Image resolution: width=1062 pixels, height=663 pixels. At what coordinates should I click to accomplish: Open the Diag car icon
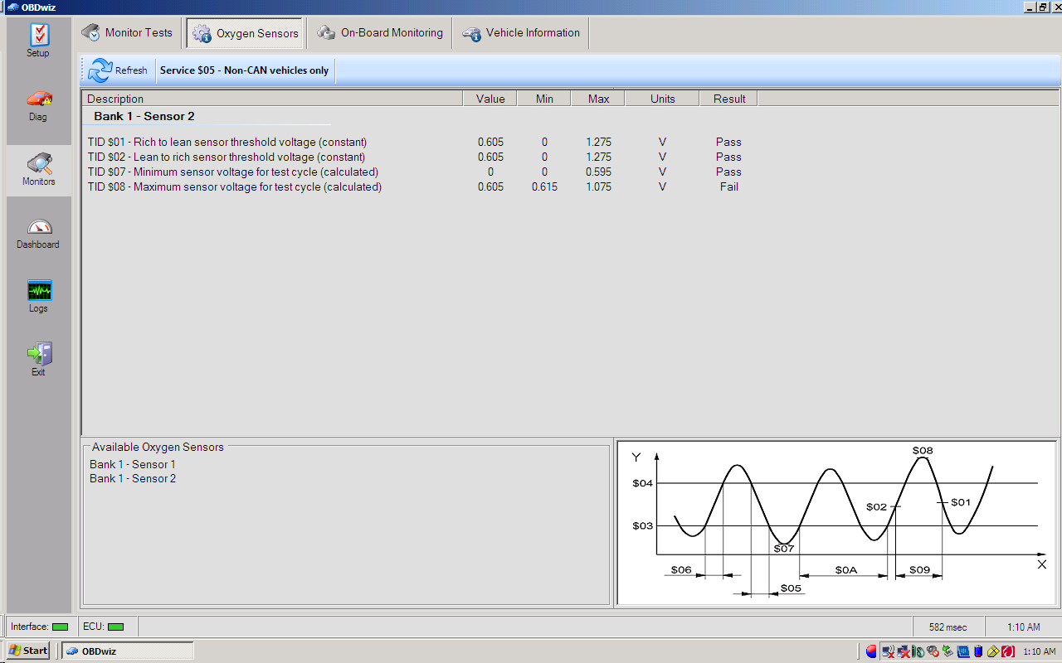38,99
